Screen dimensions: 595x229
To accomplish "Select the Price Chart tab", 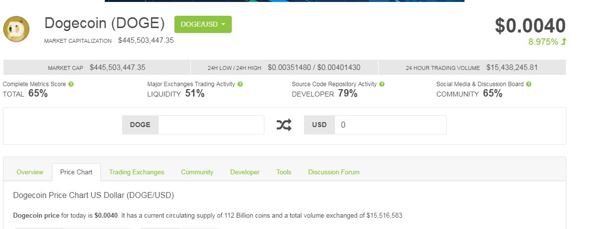I will click(76, 172).
